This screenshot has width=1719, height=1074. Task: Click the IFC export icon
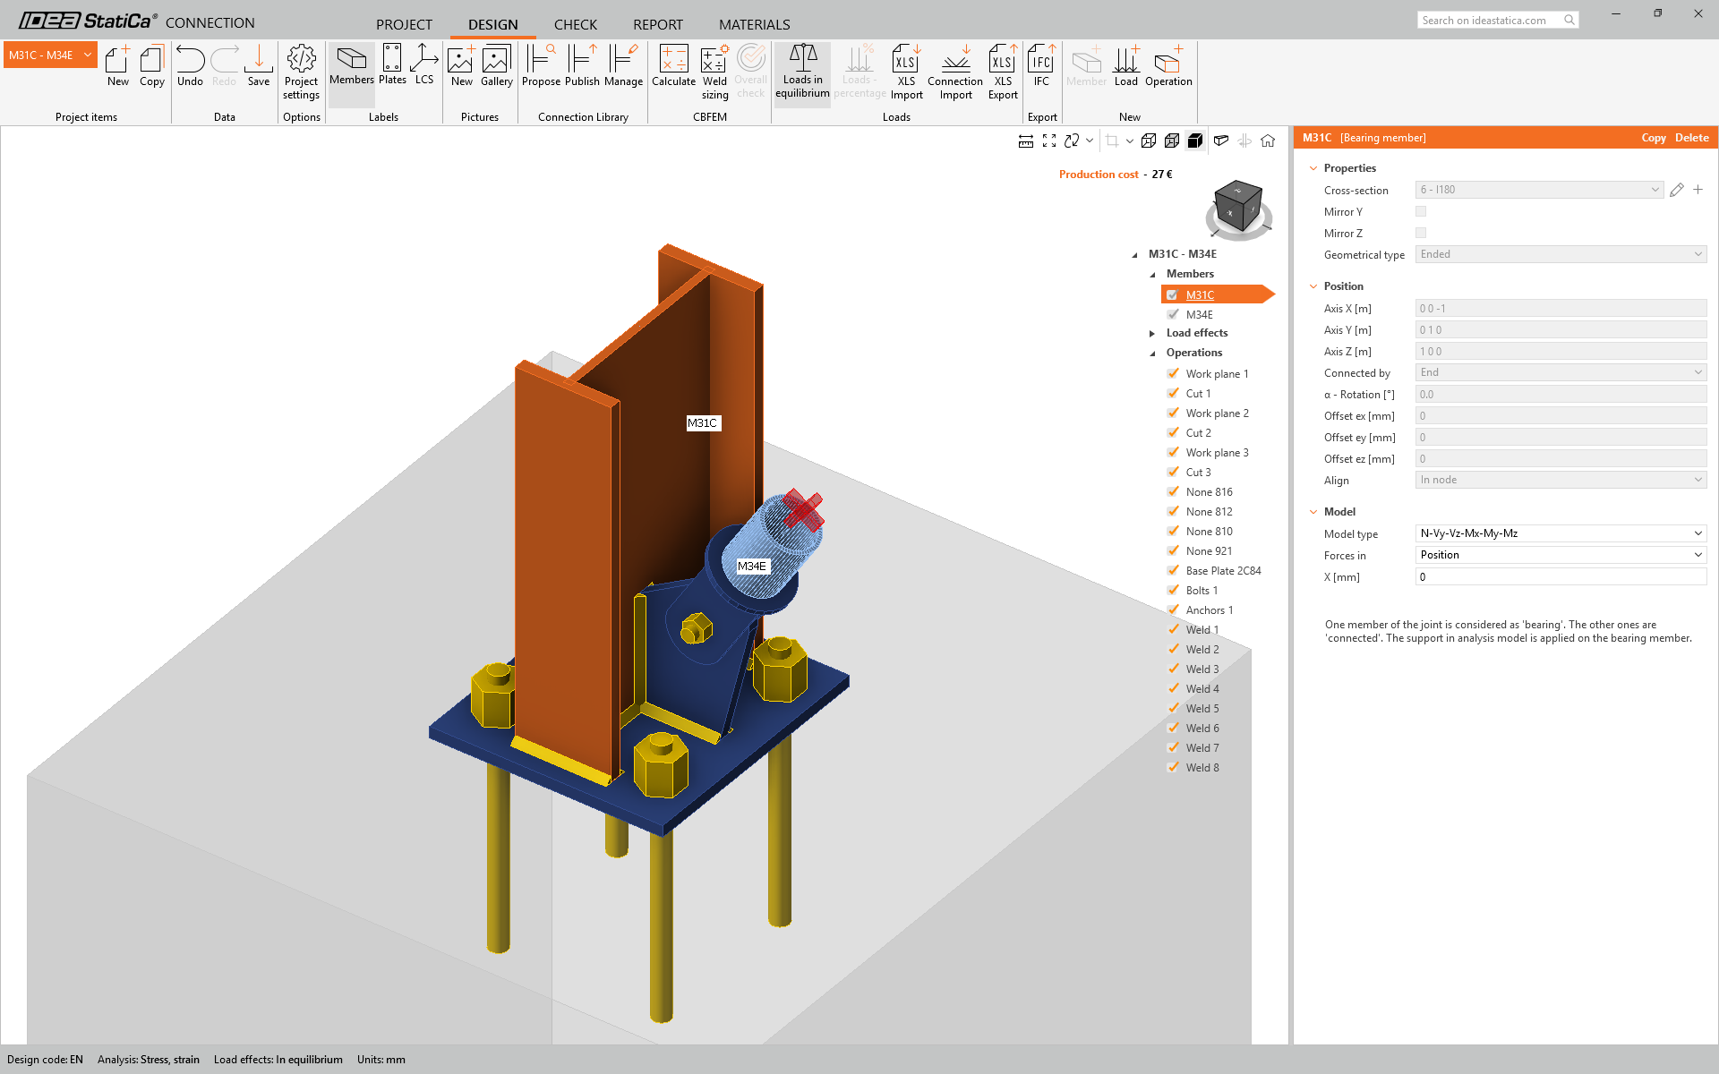pos(1041,67)
